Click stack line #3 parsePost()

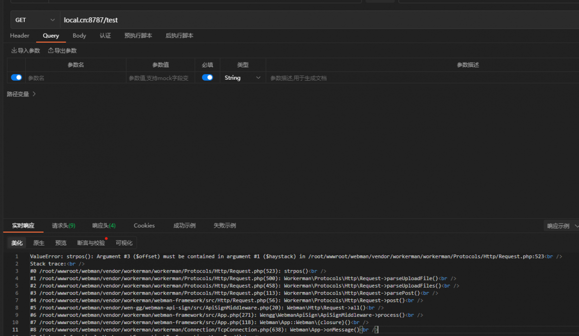(234, 293)
